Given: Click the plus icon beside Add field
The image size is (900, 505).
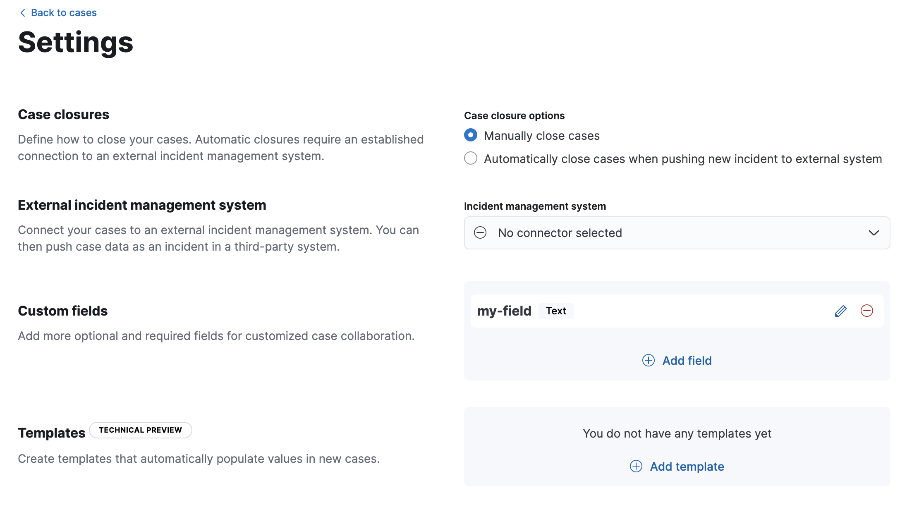Looking at the screenshot, I should click(x=648, y=360).
